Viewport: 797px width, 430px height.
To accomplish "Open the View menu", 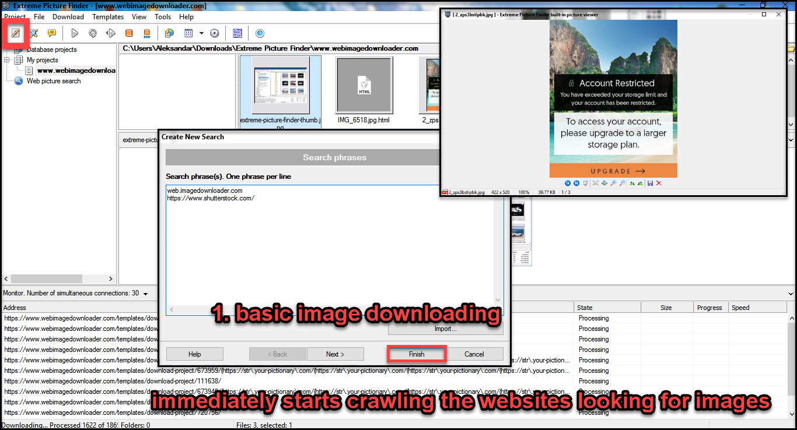I will click(139, 17).
